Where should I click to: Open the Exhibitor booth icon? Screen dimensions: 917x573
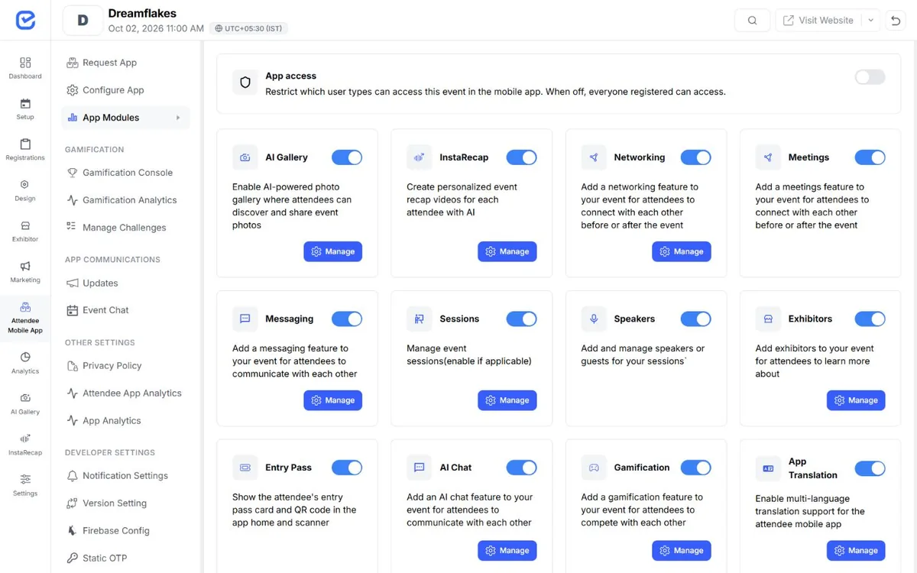point(25,225)
